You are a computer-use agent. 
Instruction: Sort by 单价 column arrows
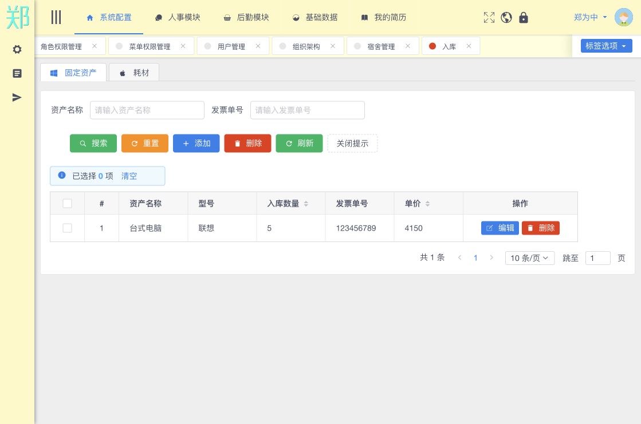click(427, 204)
